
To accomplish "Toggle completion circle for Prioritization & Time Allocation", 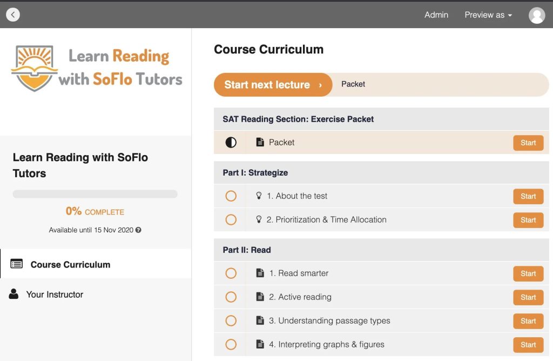I will pos(231,219).
